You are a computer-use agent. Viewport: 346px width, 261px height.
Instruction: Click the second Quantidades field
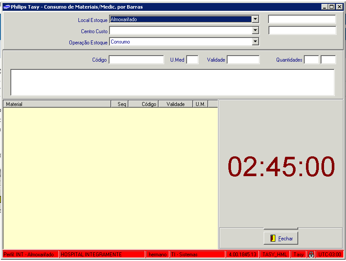point(328,60)
